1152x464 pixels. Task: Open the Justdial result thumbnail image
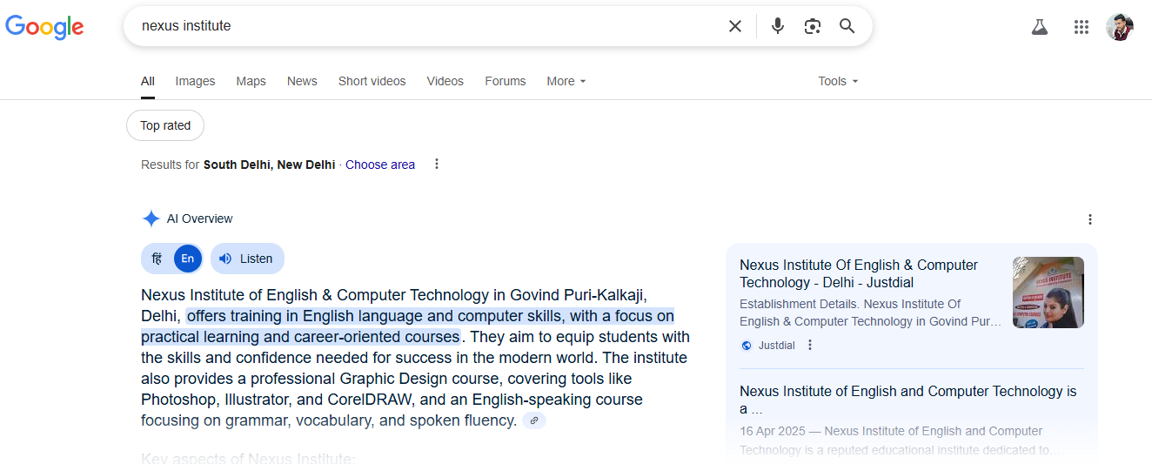(1048, 293)
